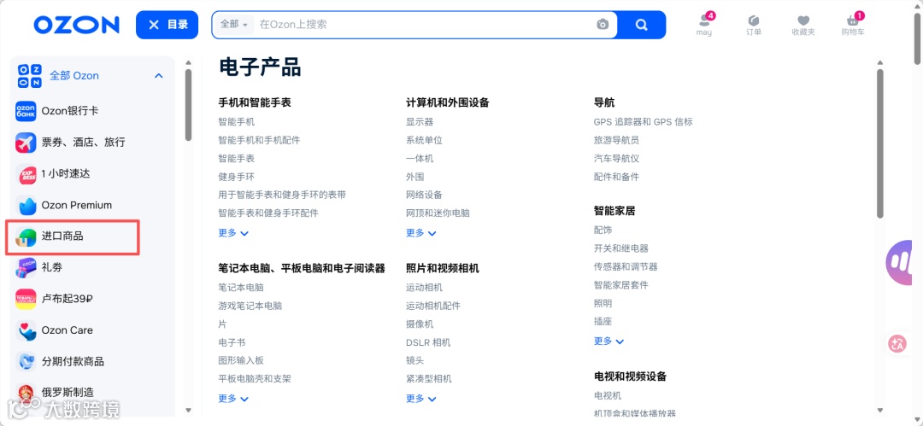Open the 健身手环 link

point(236,177)
